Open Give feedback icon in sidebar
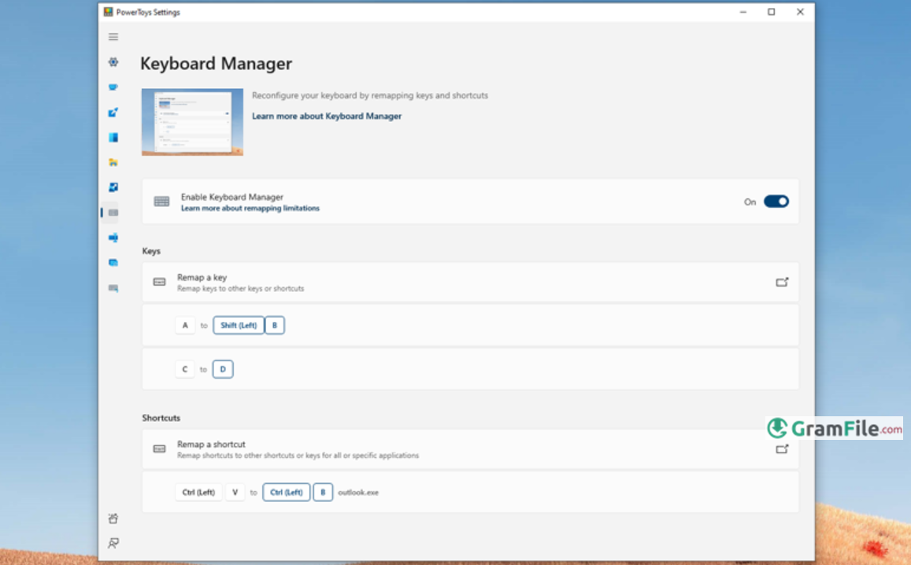This screenshot has width=911, height=565. point(113,543)
